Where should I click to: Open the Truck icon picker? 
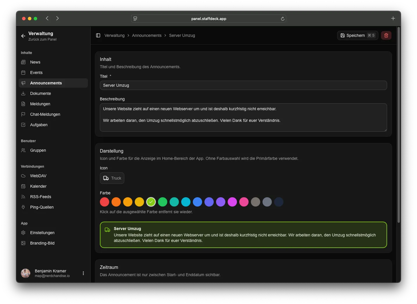[x=112, y=178]
